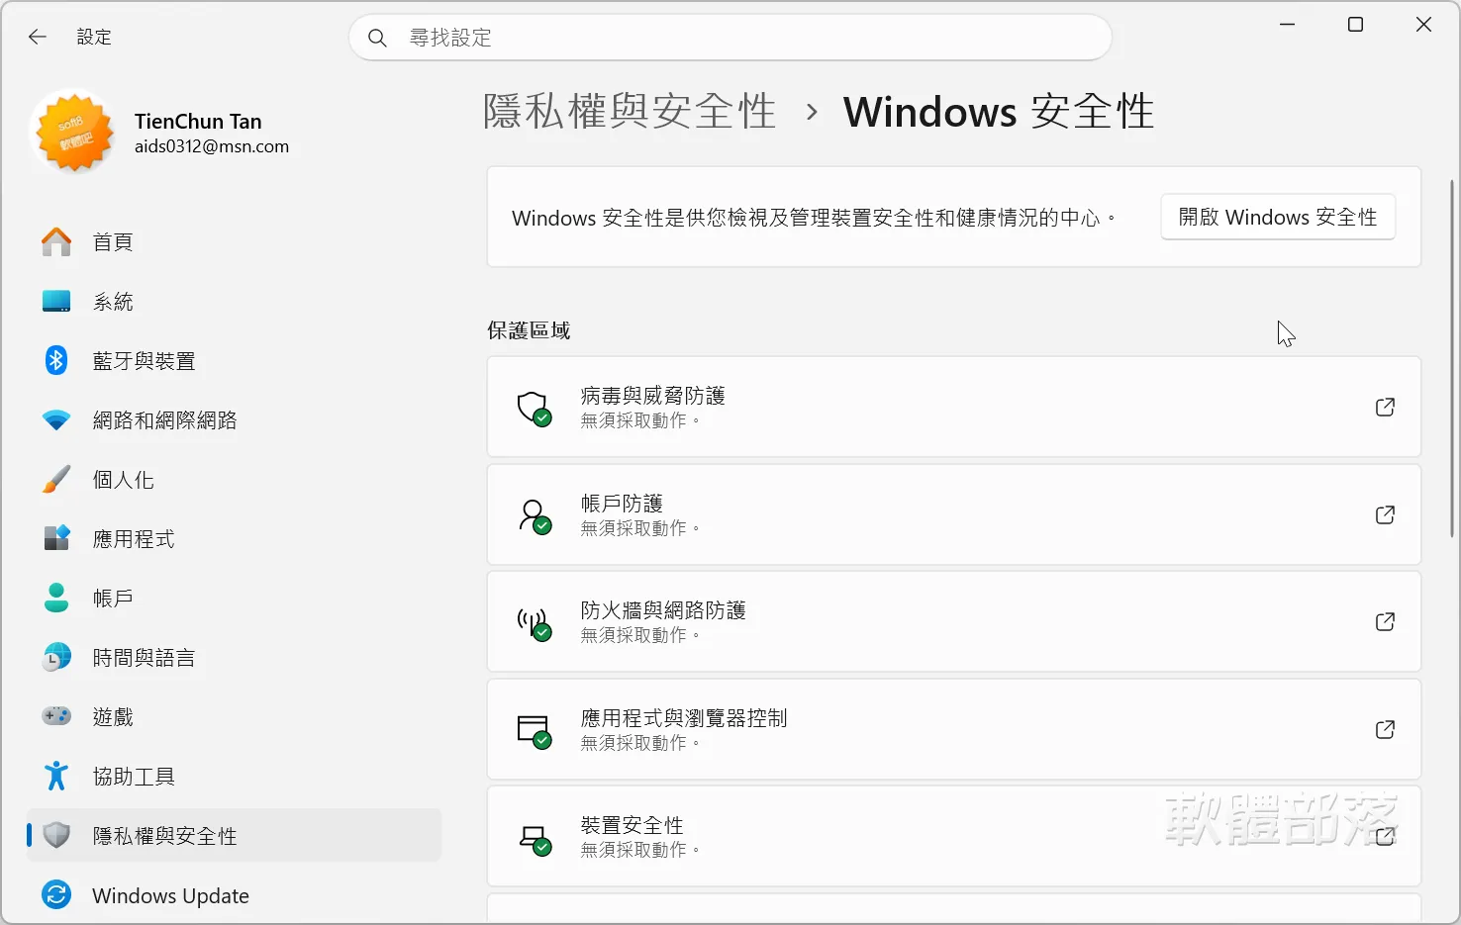Select 帳戶 in the sidebar
This screenshot has width=1461, height=925.
click(235, 599)
